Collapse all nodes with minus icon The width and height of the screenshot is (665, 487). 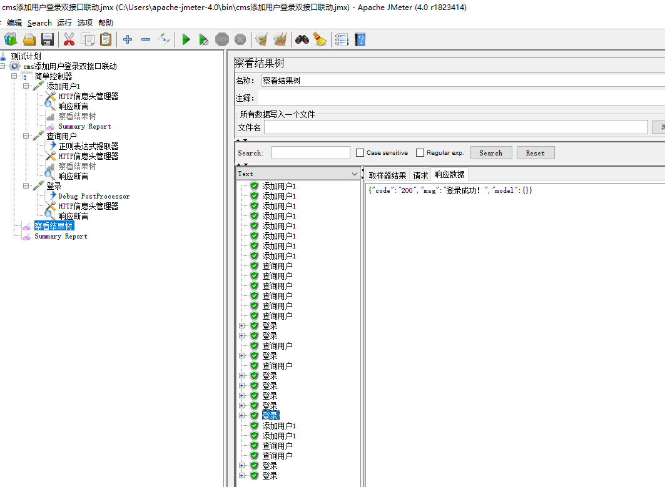[146, 39]
